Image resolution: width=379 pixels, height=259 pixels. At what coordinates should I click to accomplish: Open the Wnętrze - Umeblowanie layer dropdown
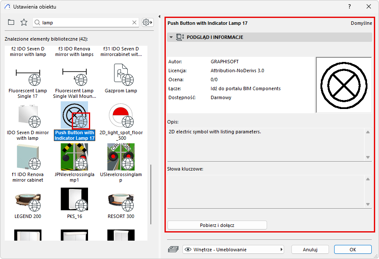(233, 249)
